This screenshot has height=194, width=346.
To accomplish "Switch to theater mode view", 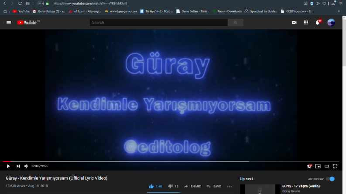I will pyautogui.click(x=326, y=166).
